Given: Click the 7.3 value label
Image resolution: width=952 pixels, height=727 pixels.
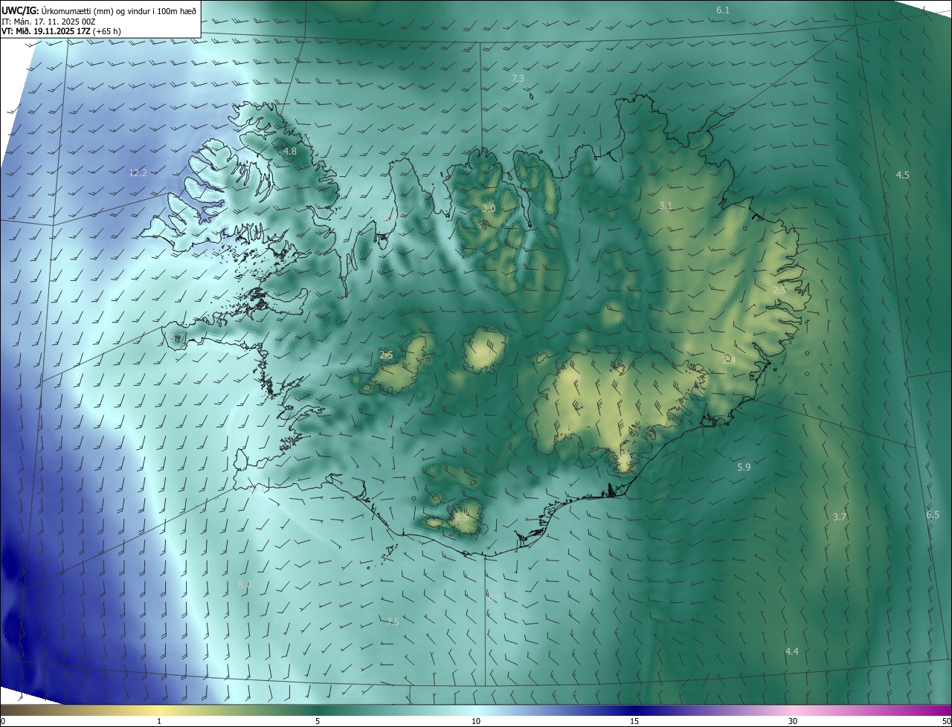Looking at the screenshot, I should [518, 78].
